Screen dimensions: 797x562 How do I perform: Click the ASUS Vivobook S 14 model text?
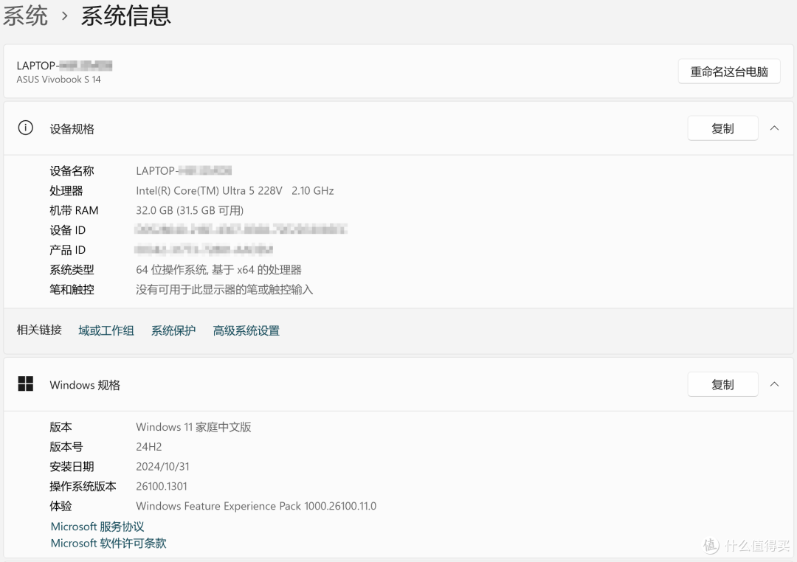coord(58,79)
